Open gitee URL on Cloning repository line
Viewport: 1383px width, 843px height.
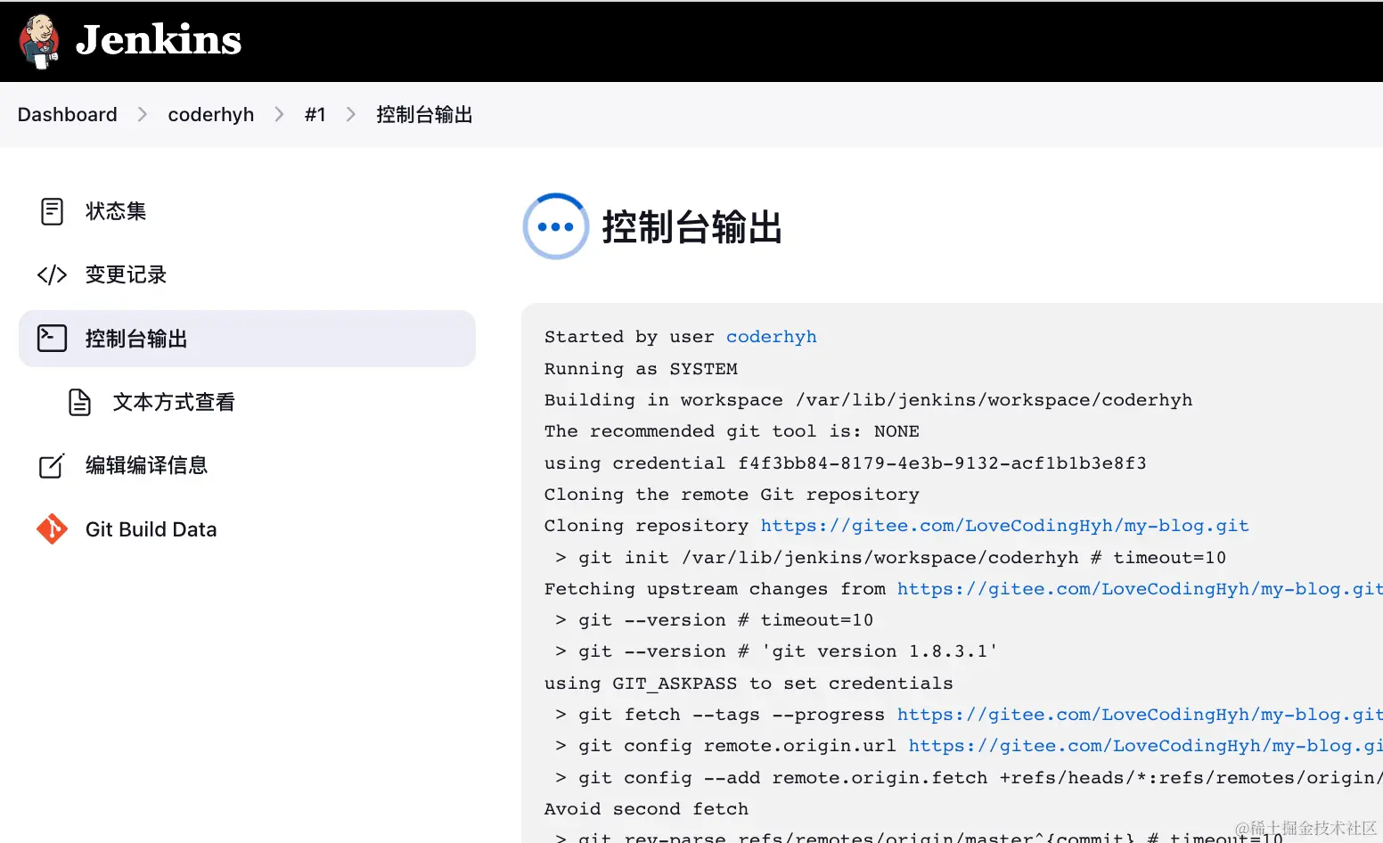[1004, 526]
